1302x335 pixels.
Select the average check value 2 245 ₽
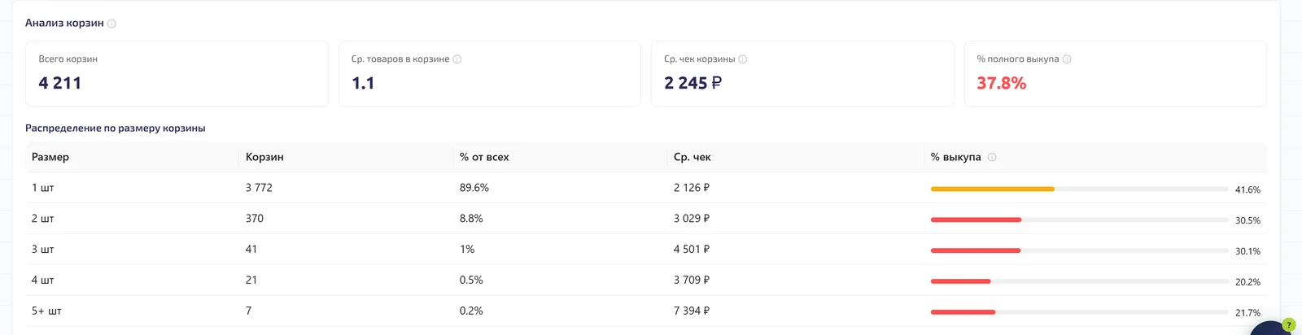pyautogui.click(x=693, y=83)
